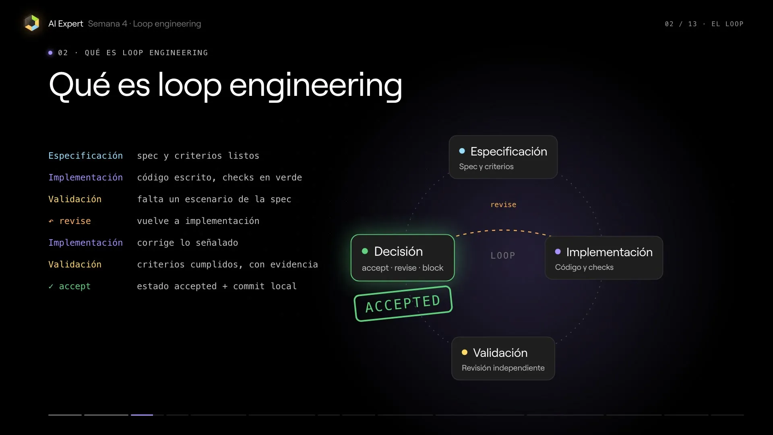Click the '02 · QUÉ ES LOOP ENGINEERING' eyebrow
The height and width of the screenshot is (435, 773).
coord(133,53)
